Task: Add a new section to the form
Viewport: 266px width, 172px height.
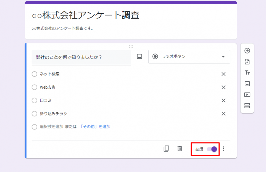Action: click(x=247, y=106)
